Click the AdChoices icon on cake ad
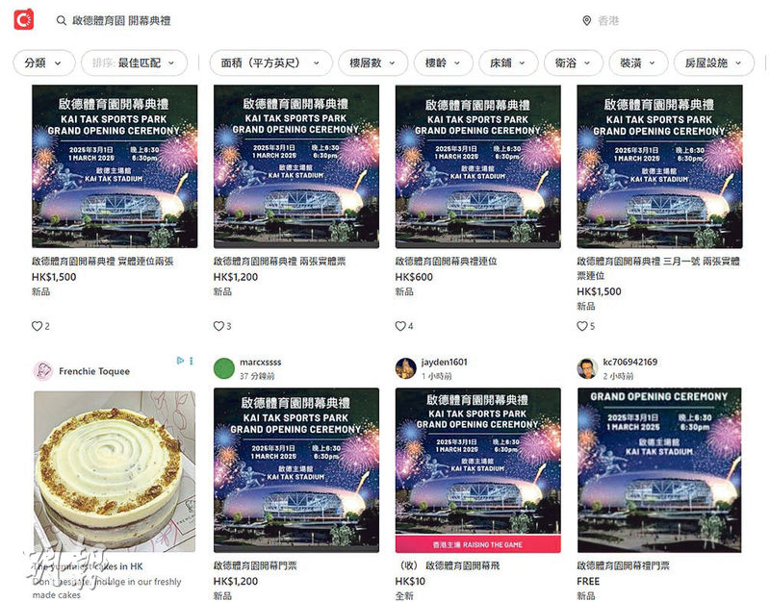Screen dimensions: 770x602 [180, 361]
